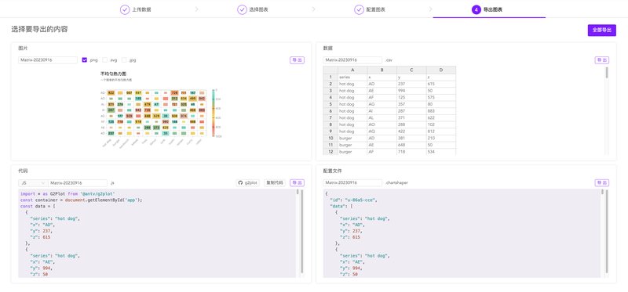Image resolution: width=628 pixels, height=292 pixels.
Task: Click the heatmap color legend slider
Action: pyautogui.click(x=213, y=113)
